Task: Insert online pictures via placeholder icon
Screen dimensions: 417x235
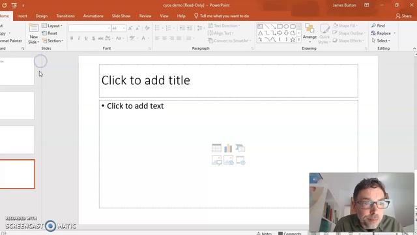Action: 228,160
